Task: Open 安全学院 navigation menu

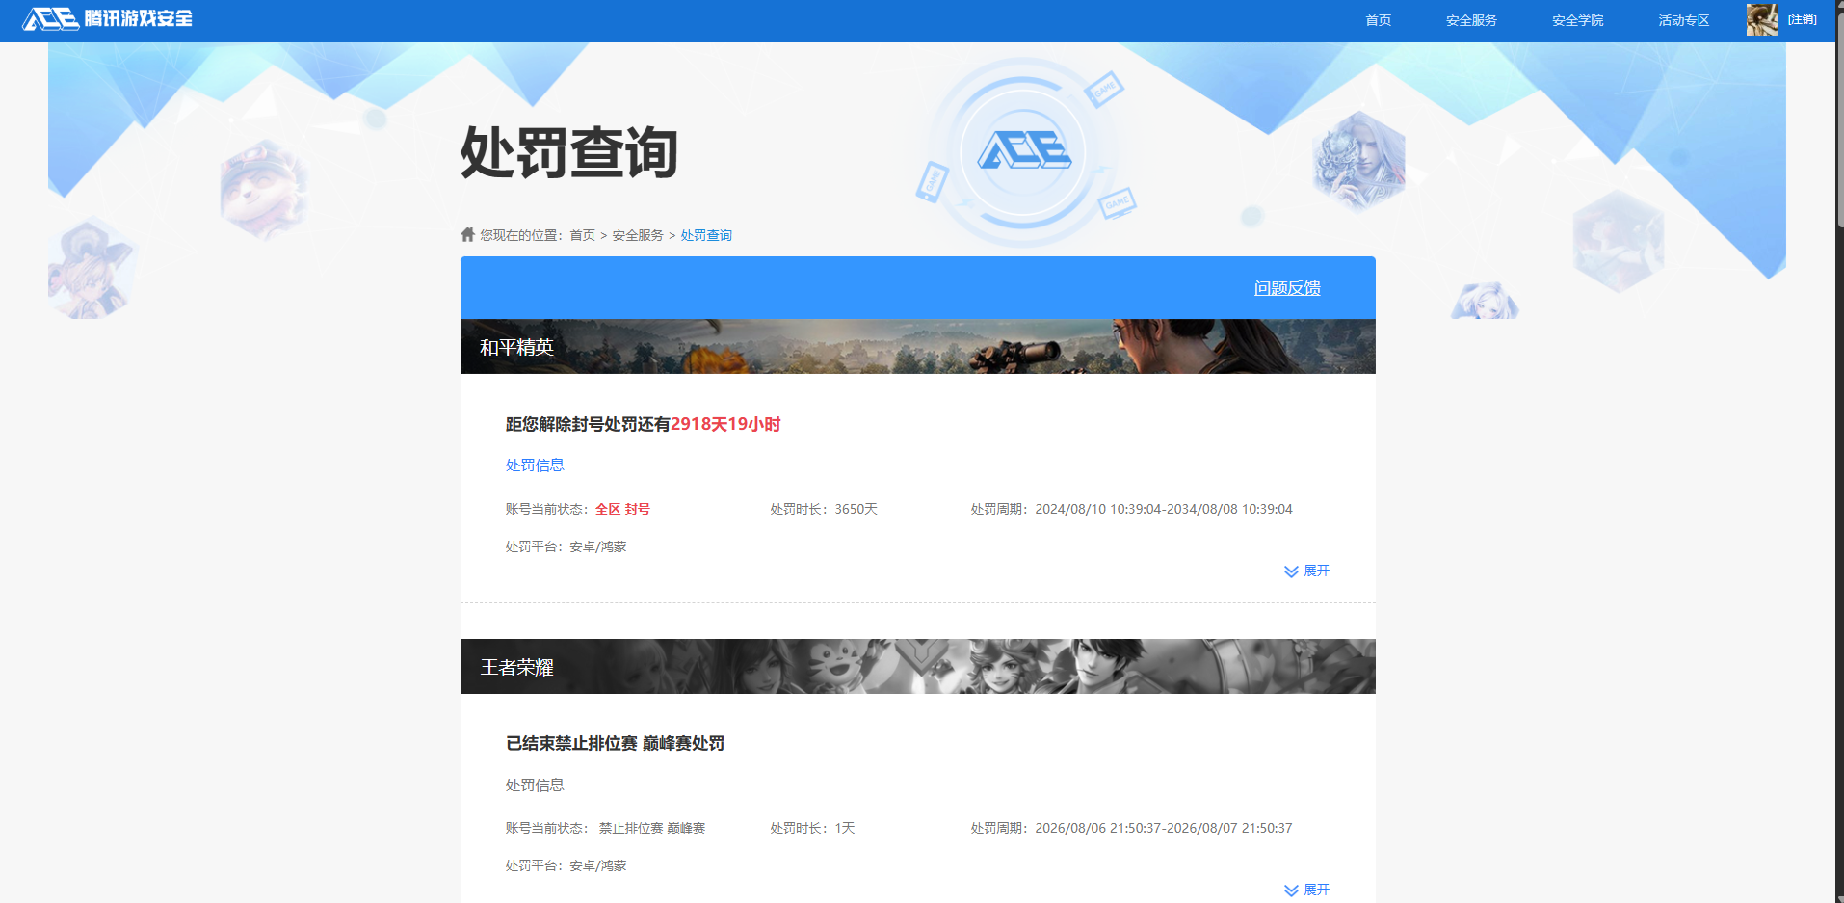Action: tap(1577, 20)
